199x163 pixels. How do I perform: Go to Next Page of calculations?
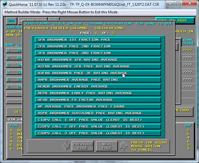(x=107, y=146)
